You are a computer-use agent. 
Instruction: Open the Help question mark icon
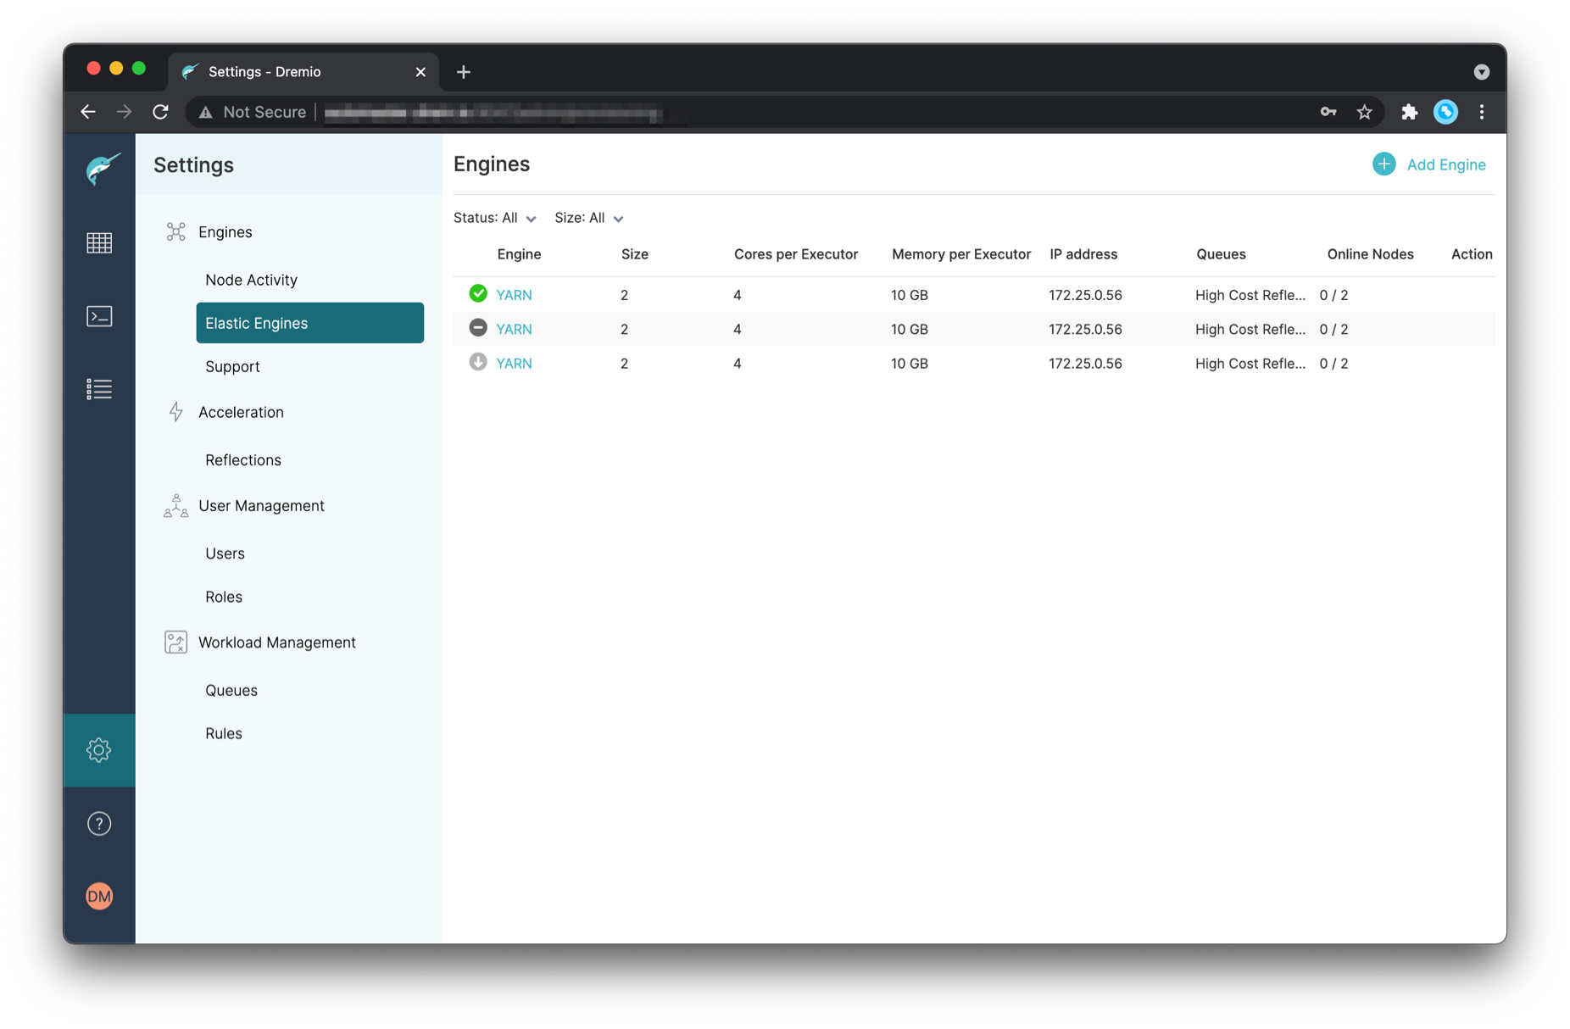coord(99,823)
